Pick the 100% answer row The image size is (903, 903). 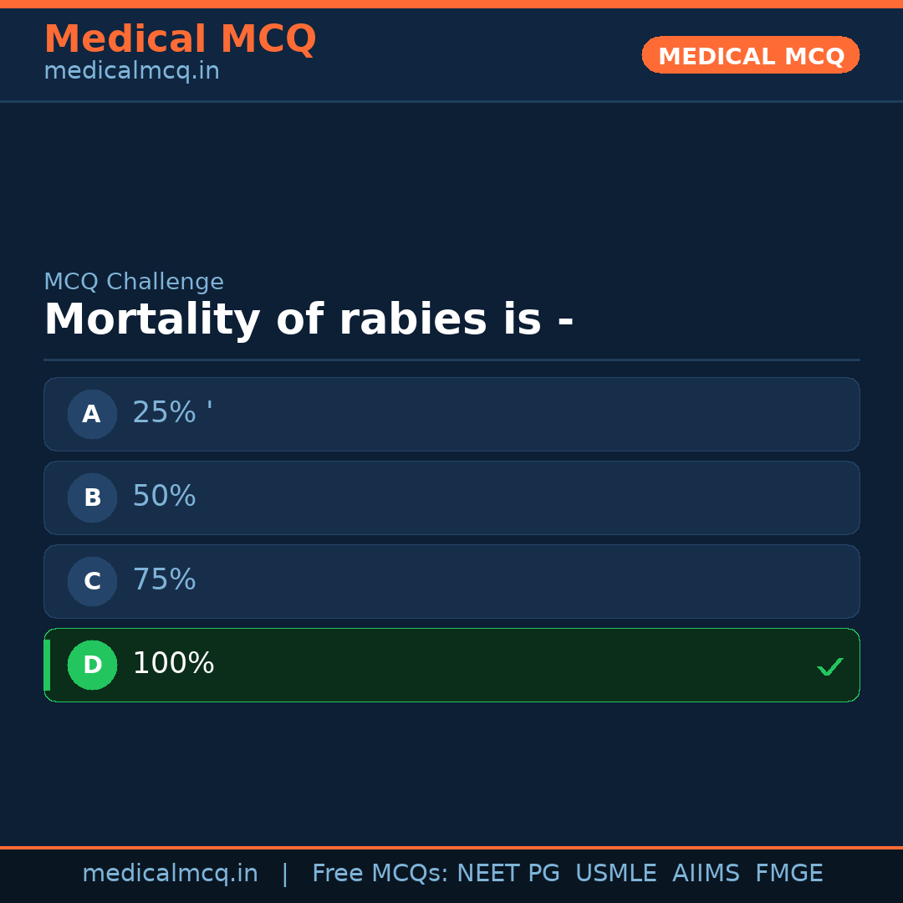(x=451, y=665)
